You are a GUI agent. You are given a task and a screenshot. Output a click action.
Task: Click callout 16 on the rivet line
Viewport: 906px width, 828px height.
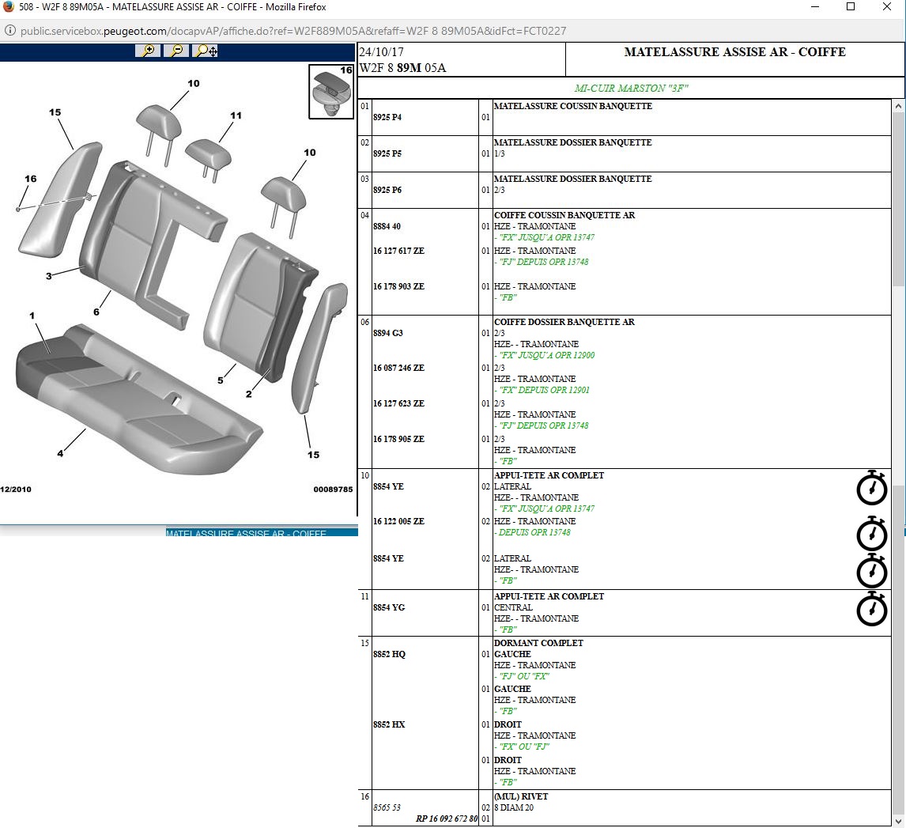(x=31, y=179)
